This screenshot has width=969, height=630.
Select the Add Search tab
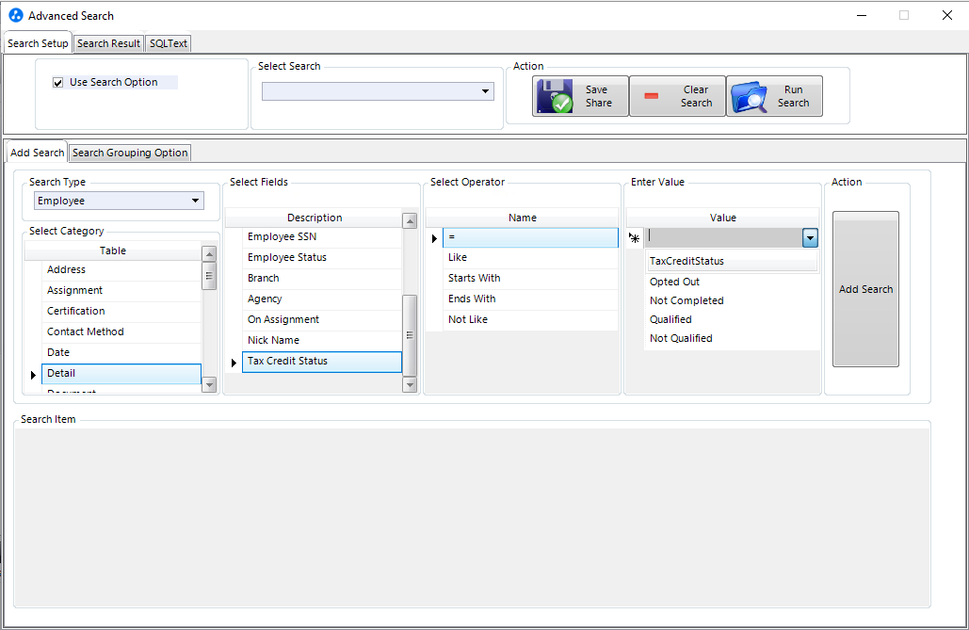point(37,153)
